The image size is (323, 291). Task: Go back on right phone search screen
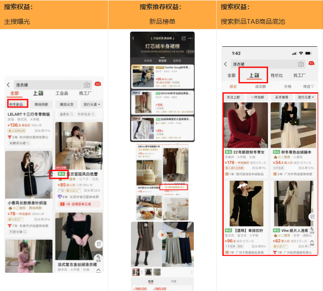click(225, 64)
